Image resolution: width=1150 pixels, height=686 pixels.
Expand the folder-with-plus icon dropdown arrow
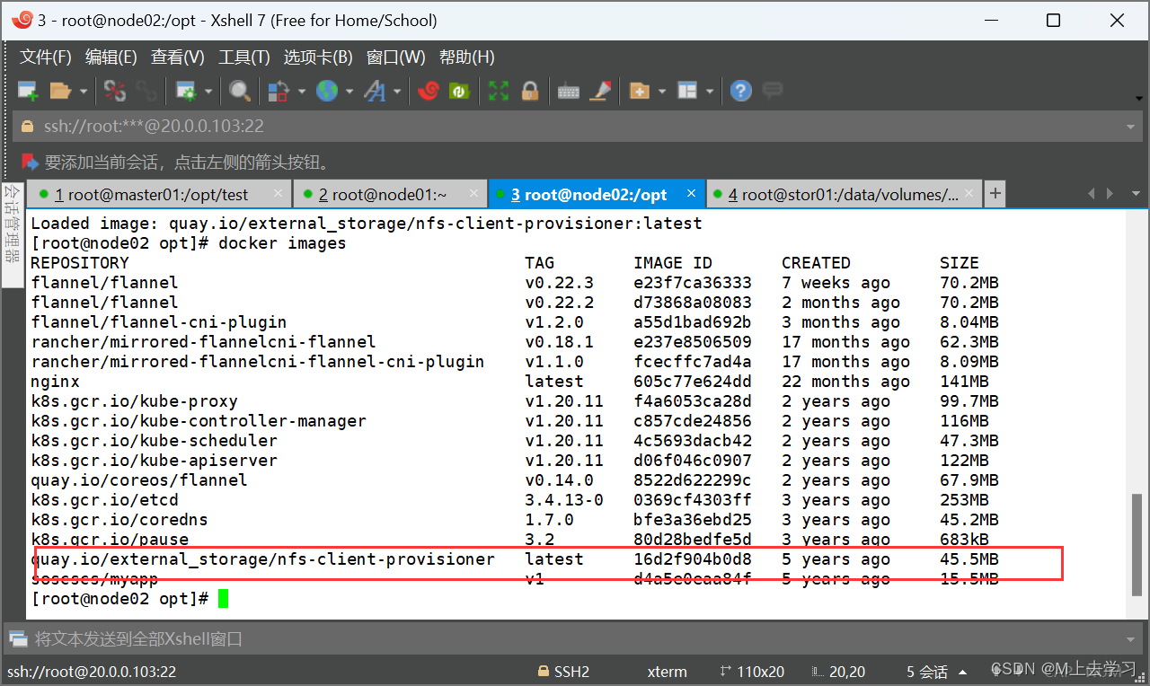(662, 91)
